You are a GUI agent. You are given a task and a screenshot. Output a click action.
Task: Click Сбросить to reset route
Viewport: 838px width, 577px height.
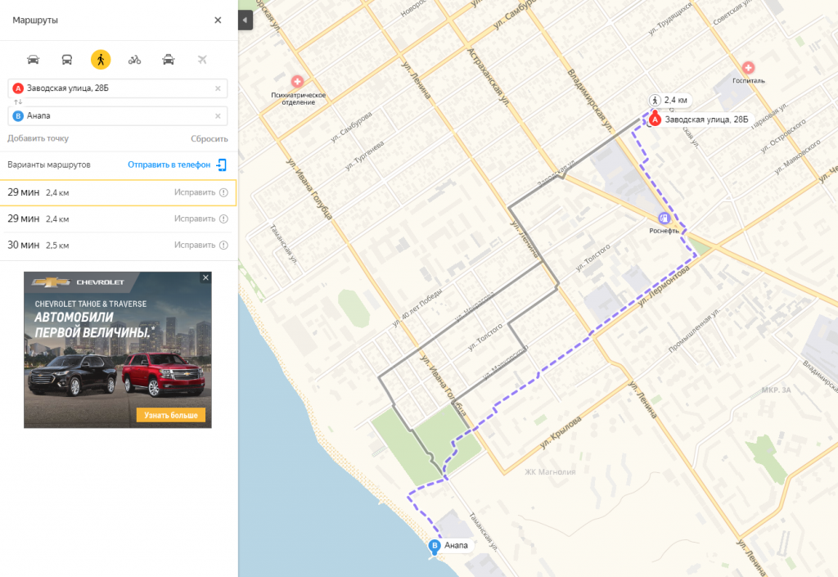[209, 139]
